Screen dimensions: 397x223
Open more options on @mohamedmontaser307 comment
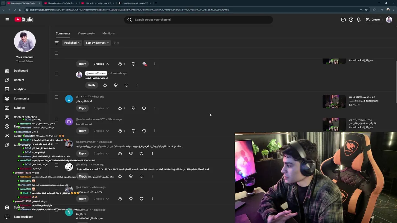click(155, 131)
